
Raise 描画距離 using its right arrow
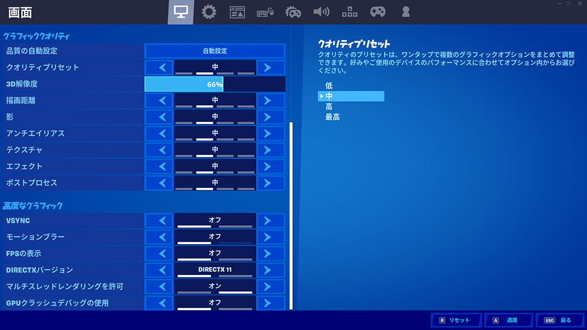click(x=271, y=100)
